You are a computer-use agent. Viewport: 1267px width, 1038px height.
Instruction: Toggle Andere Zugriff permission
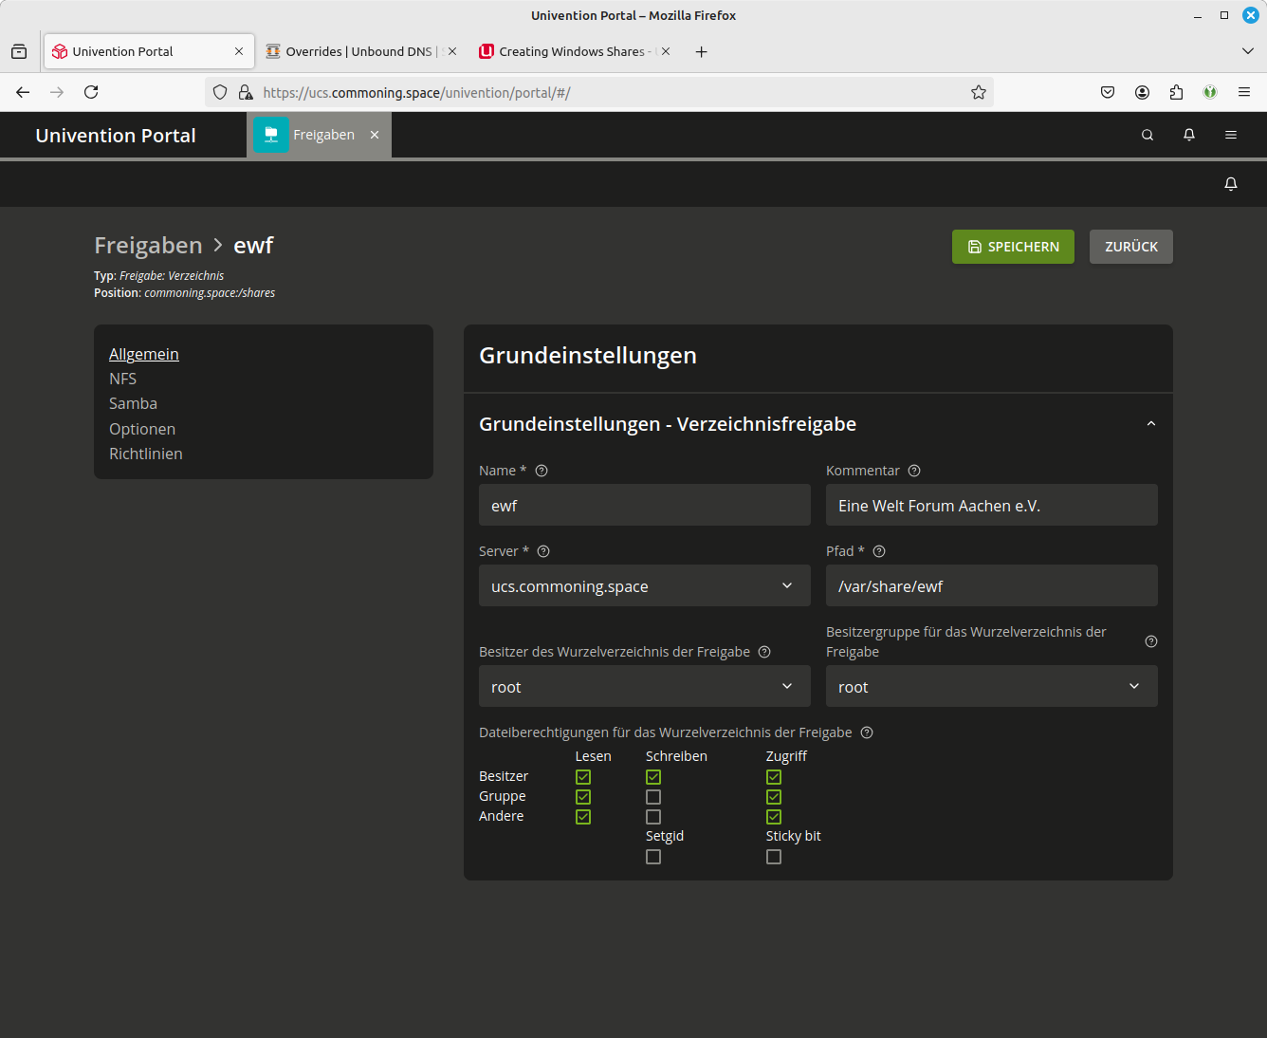click(x=774, y=817)
